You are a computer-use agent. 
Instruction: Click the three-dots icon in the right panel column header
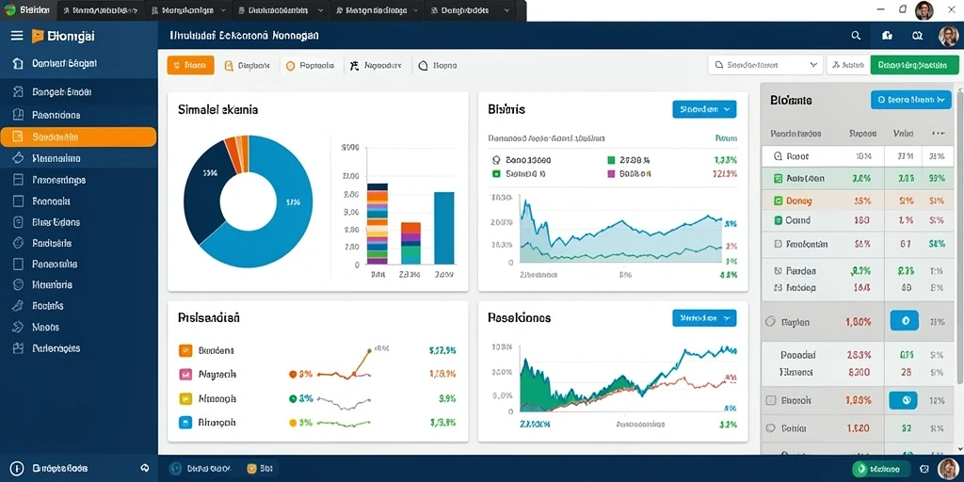click(939, 133)
